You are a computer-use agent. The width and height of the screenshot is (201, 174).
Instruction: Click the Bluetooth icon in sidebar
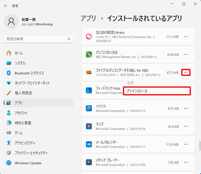pyautogui.click(x=9, y=73)
